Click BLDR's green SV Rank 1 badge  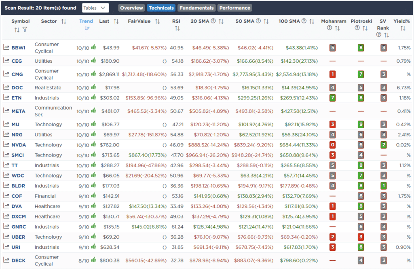[x=384, y=186]
